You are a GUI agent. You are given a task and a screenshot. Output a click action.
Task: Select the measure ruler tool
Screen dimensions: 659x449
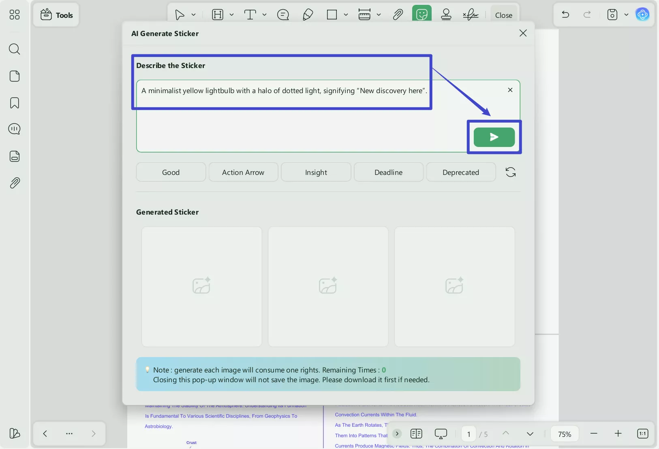coord(364,15)
